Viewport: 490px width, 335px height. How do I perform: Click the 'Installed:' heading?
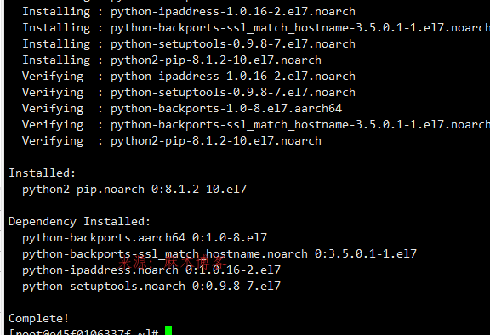coord(43,173)
